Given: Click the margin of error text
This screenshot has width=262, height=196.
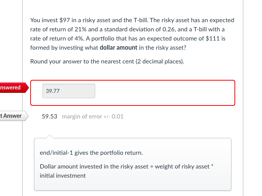Looking at the screenshot, I should (x=93, y=117).
